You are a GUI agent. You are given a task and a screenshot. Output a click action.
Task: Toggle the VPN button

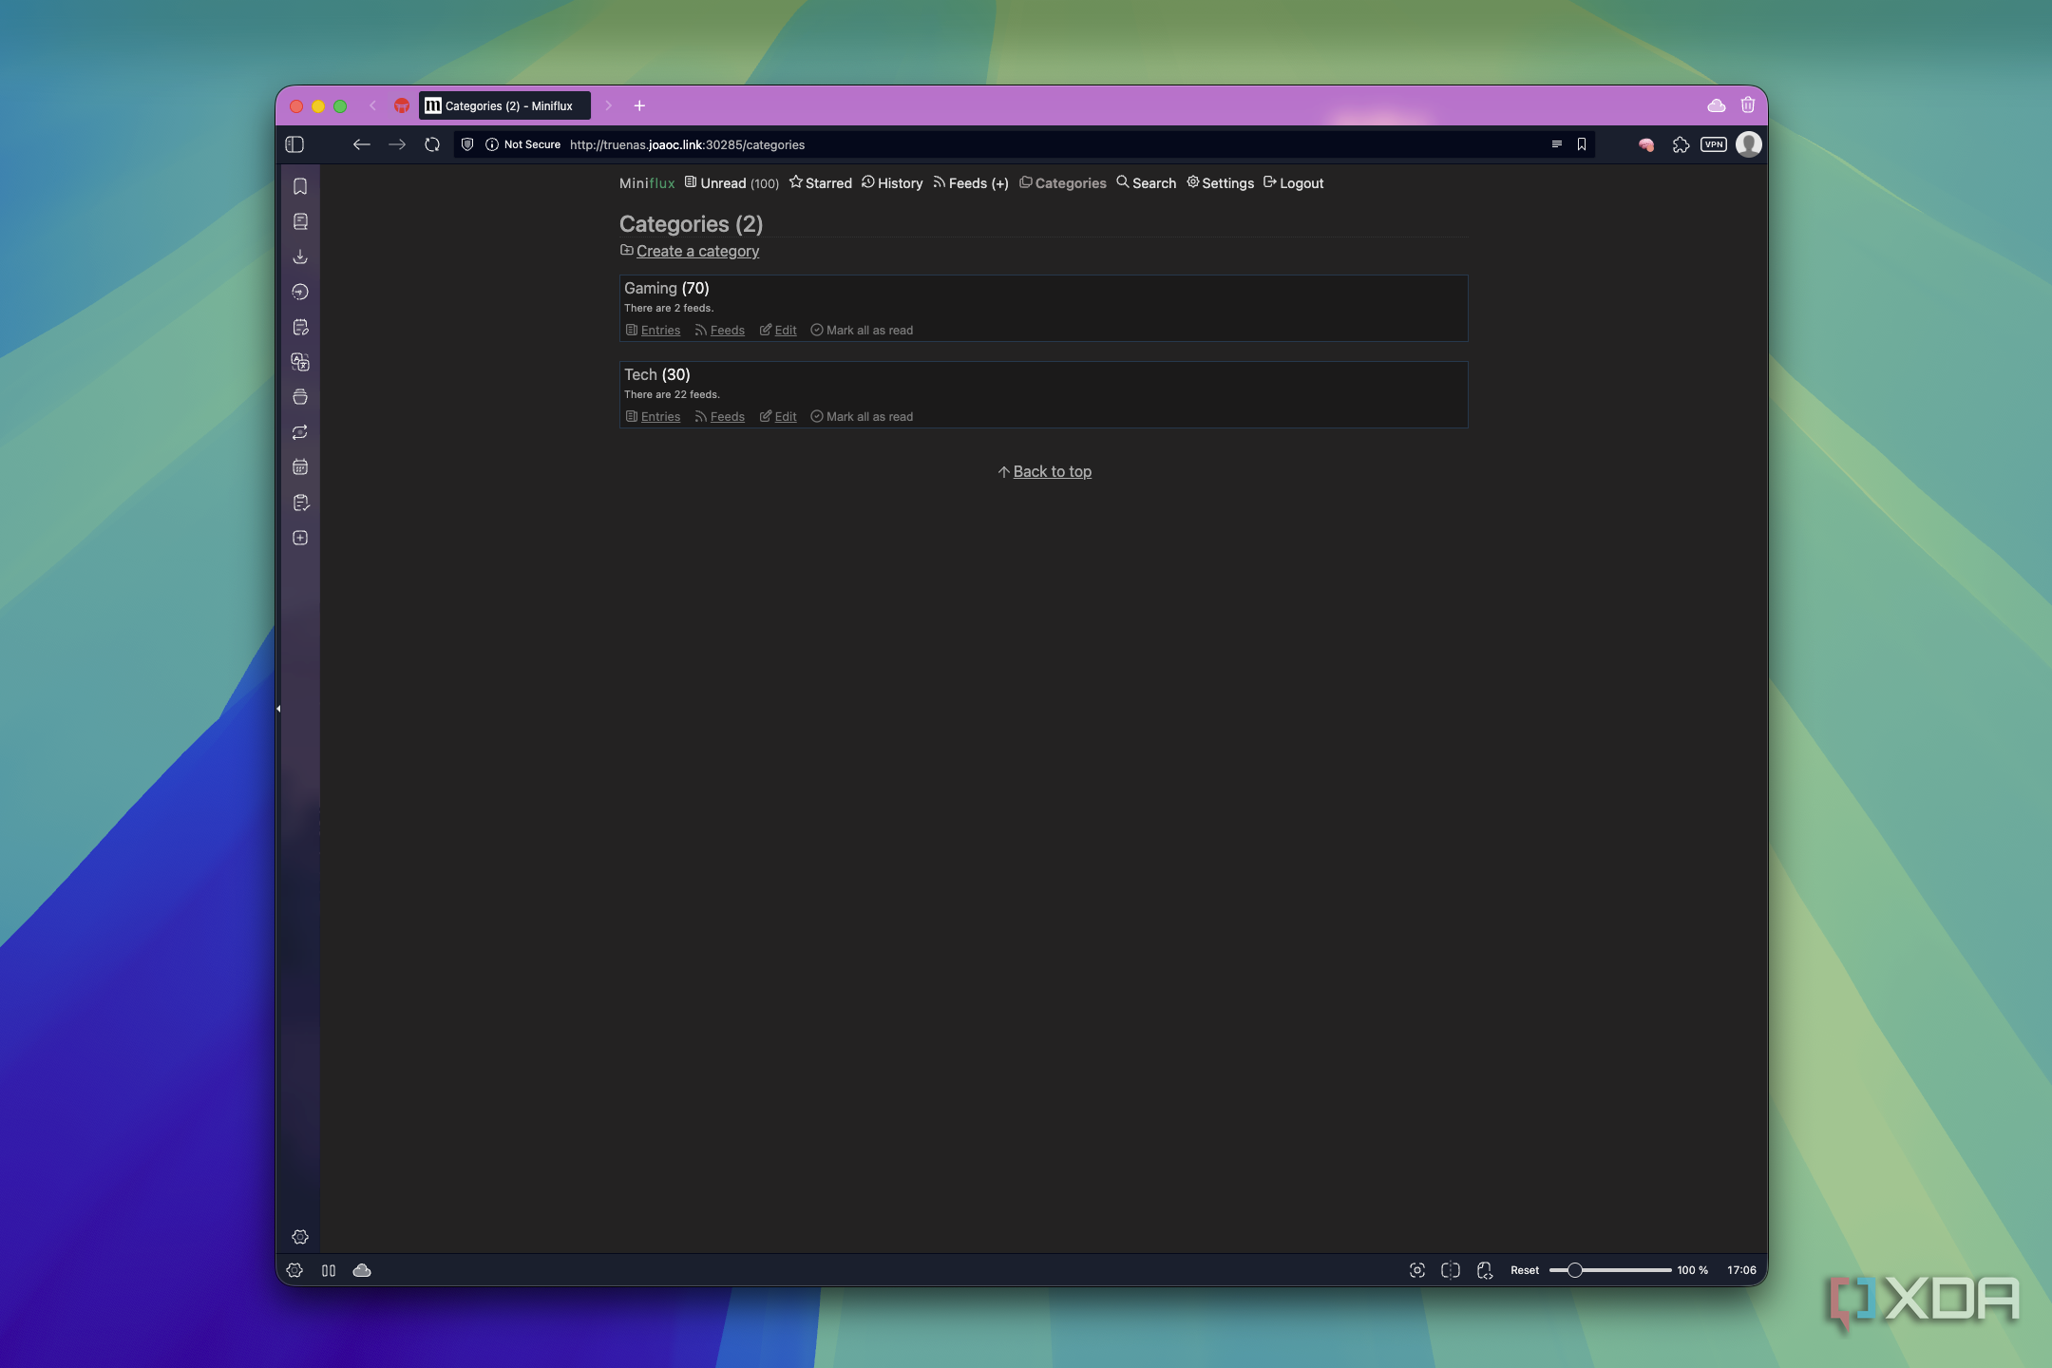tap(1714, 144)
